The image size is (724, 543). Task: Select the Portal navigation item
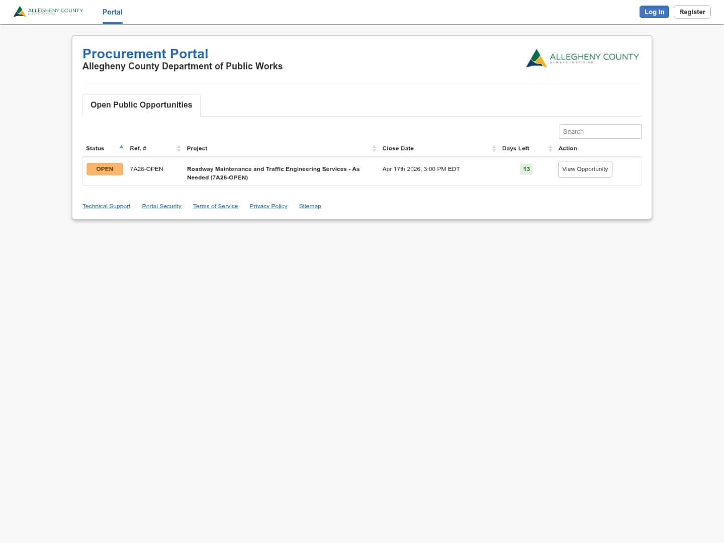(112, 12)
